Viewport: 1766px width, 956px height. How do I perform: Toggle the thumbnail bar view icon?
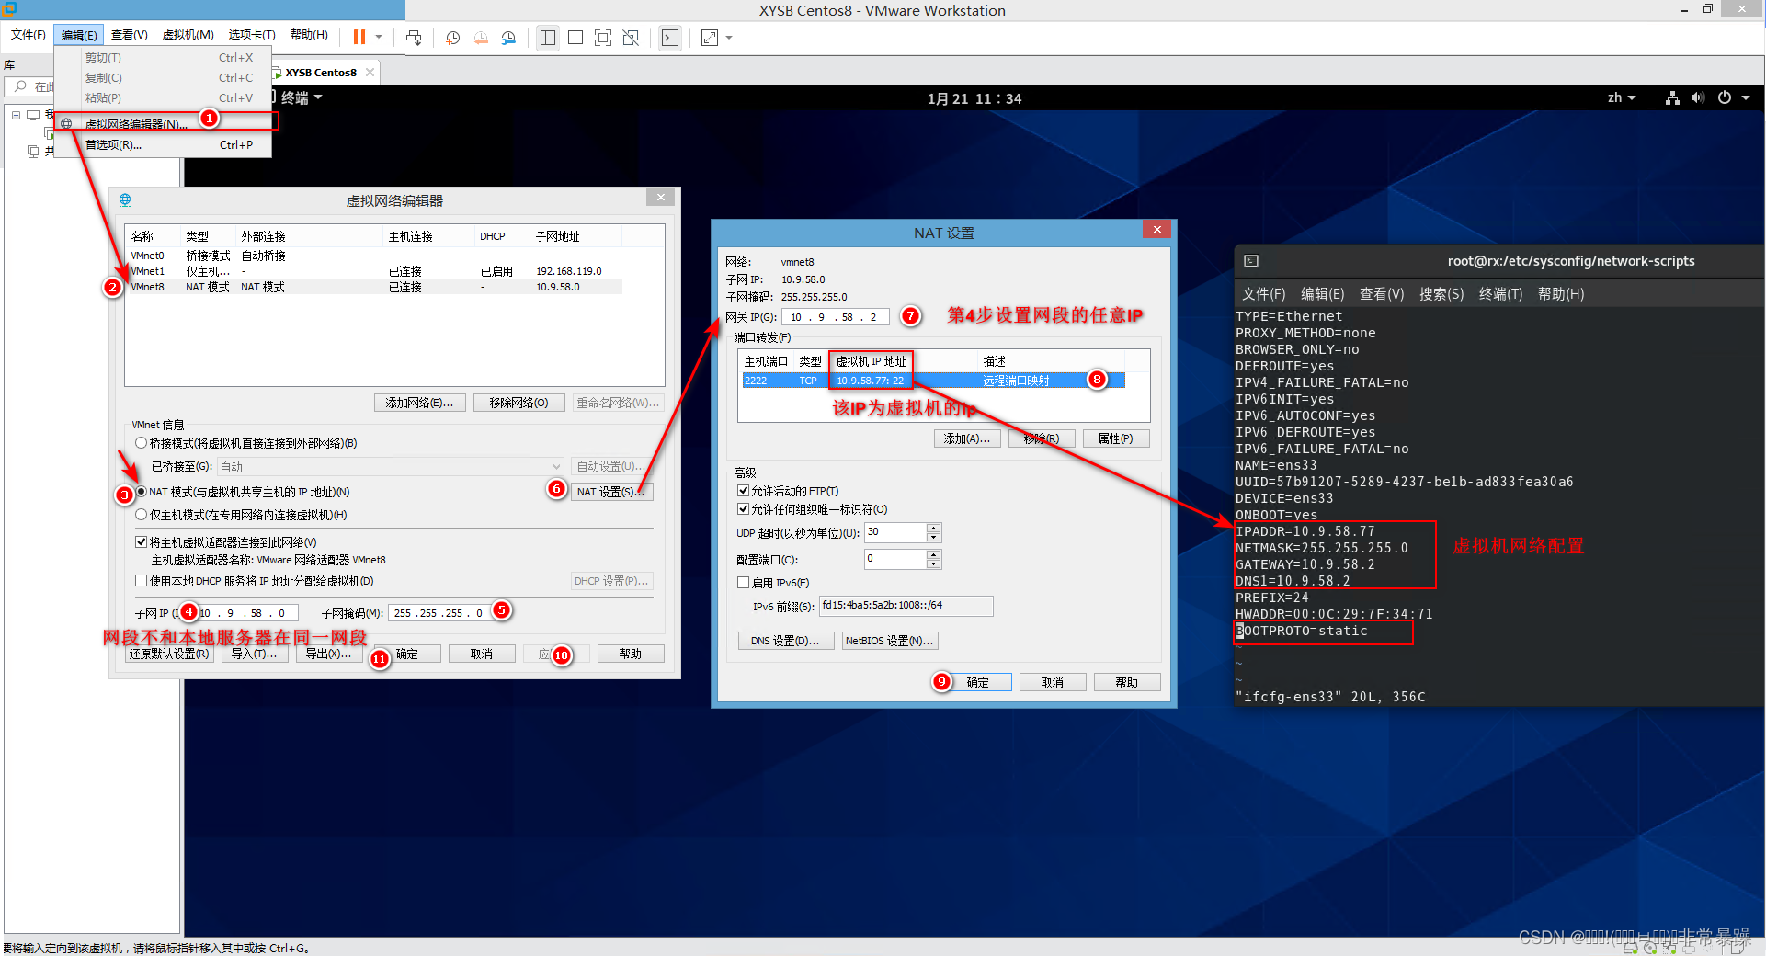point(575,38)
